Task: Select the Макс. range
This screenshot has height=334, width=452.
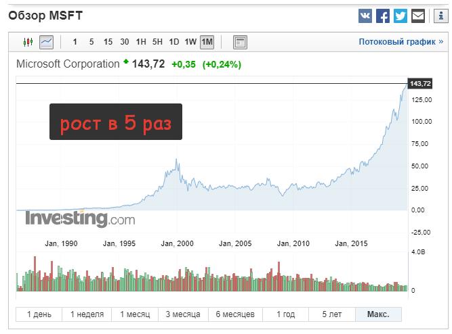Action: [378, 314]
